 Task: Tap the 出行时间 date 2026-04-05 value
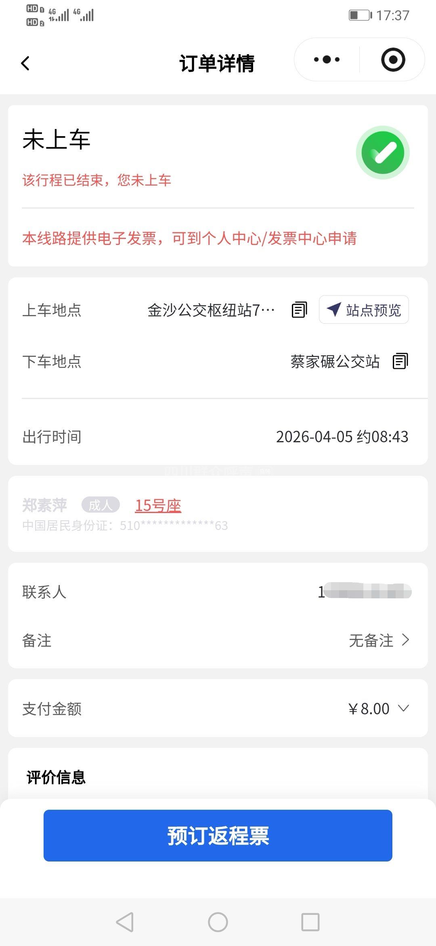[342, 437]
